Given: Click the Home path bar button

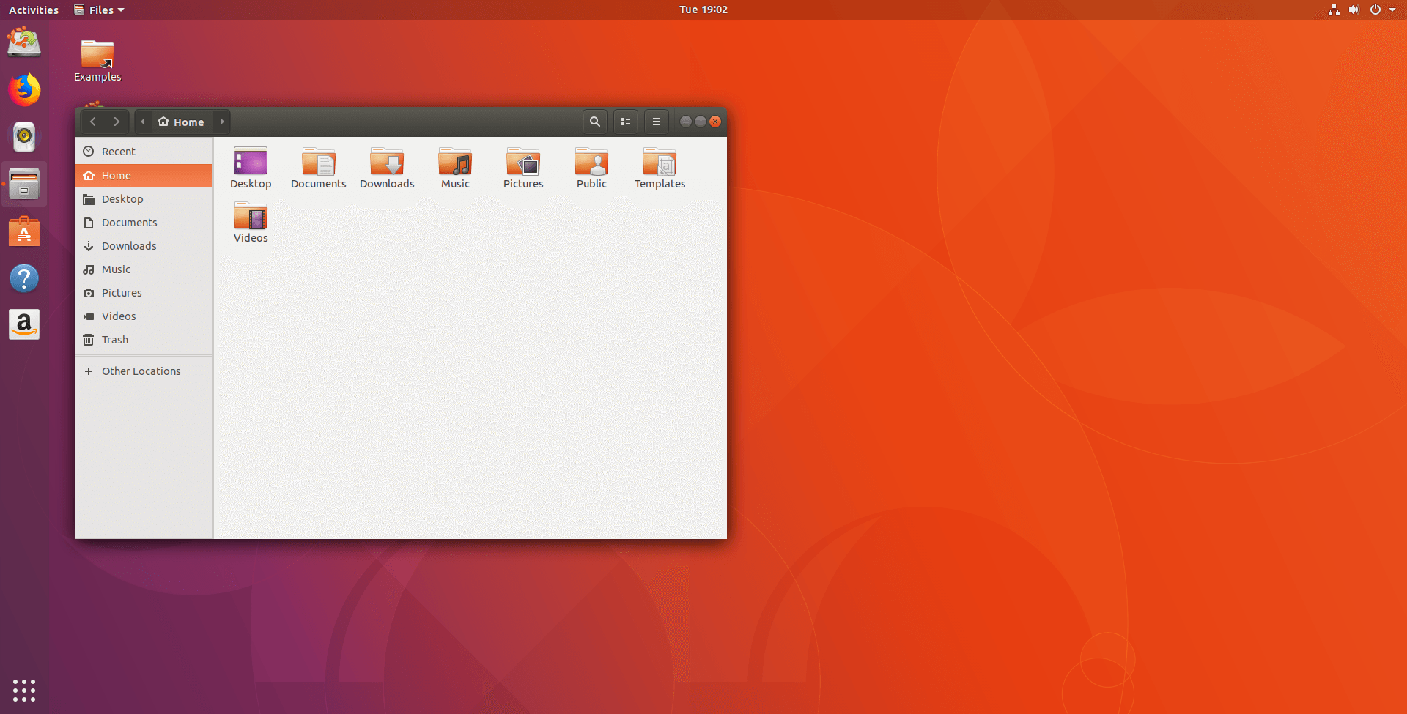Looking at the screenshot, I should [x=182, y=122].
